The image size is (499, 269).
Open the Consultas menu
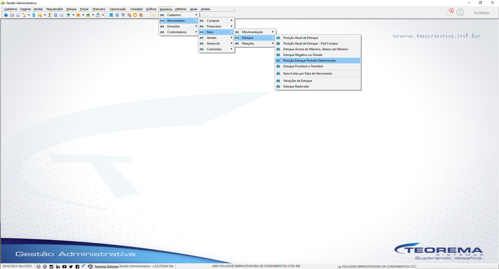[x=136, y=9]
